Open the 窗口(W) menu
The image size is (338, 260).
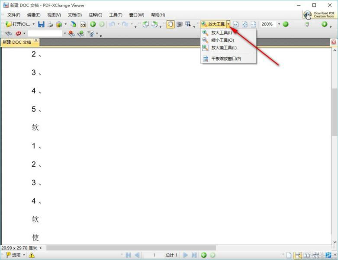pyautogui.click(x=136, y=15)
